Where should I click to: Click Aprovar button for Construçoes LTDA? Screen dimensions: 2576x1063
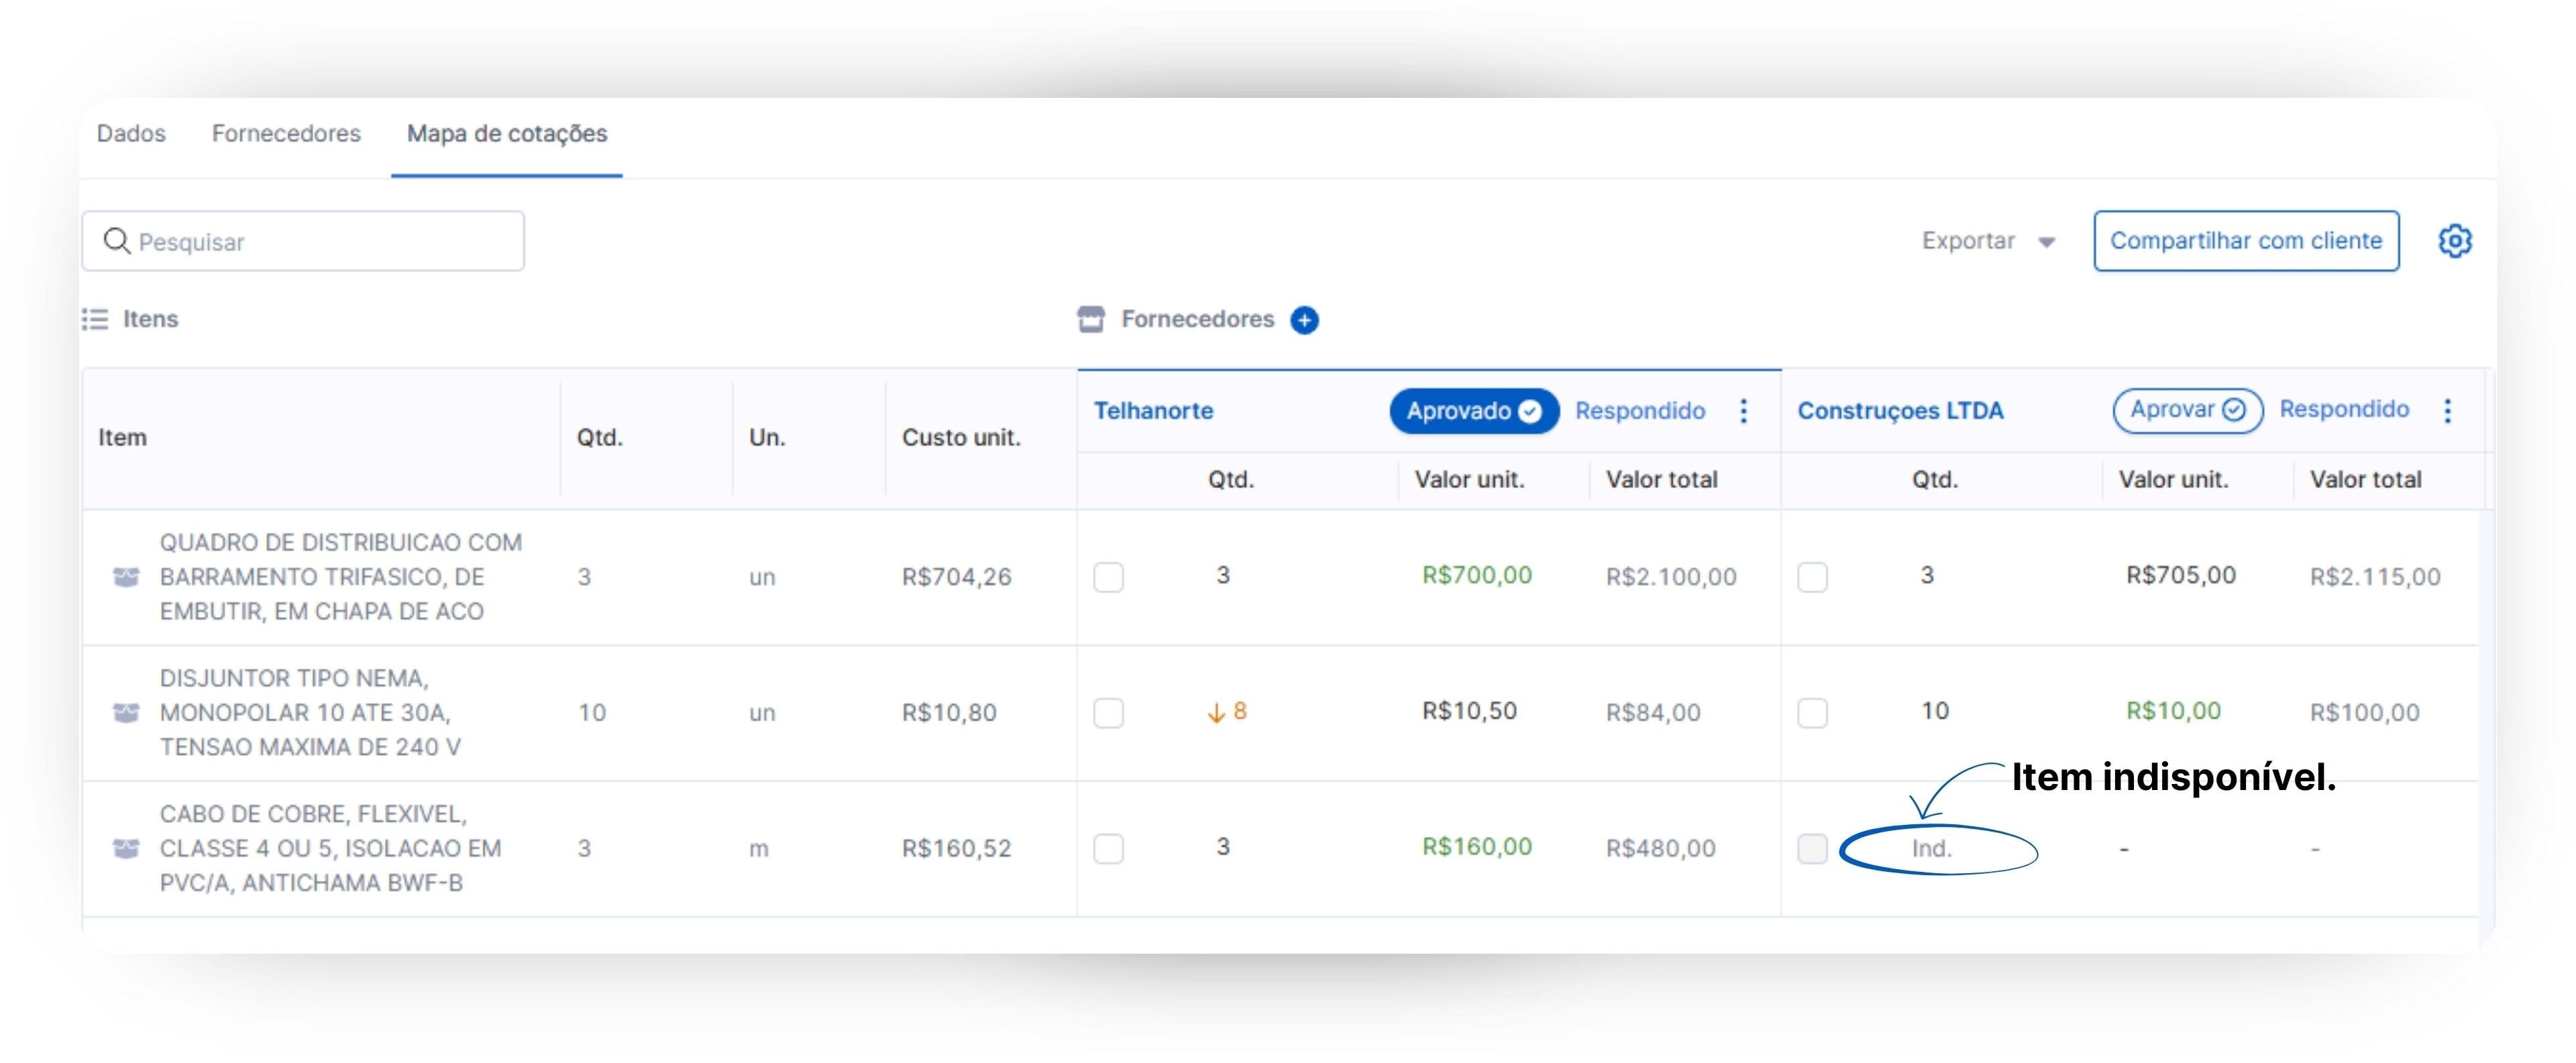(x=2186, y=410)
